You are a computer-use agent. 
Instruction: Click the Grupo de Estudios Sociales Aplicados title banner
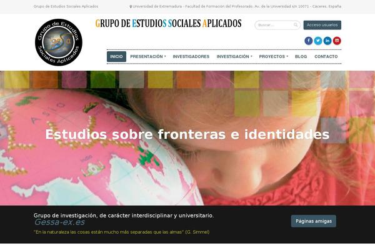coord(168,24)
